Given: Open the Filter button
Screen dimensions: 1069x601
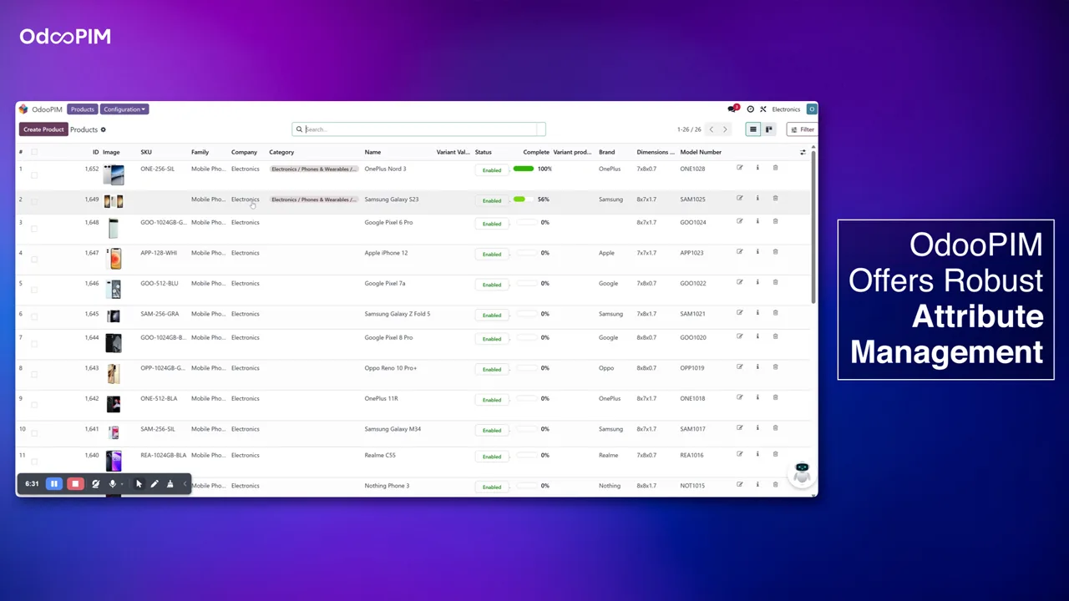Looking at the screenshot, I should pyautogui.click(x=802, y=129).
